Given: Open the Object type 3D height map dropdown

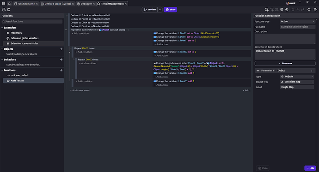Looking at the screenshot, I should point(297,82).
